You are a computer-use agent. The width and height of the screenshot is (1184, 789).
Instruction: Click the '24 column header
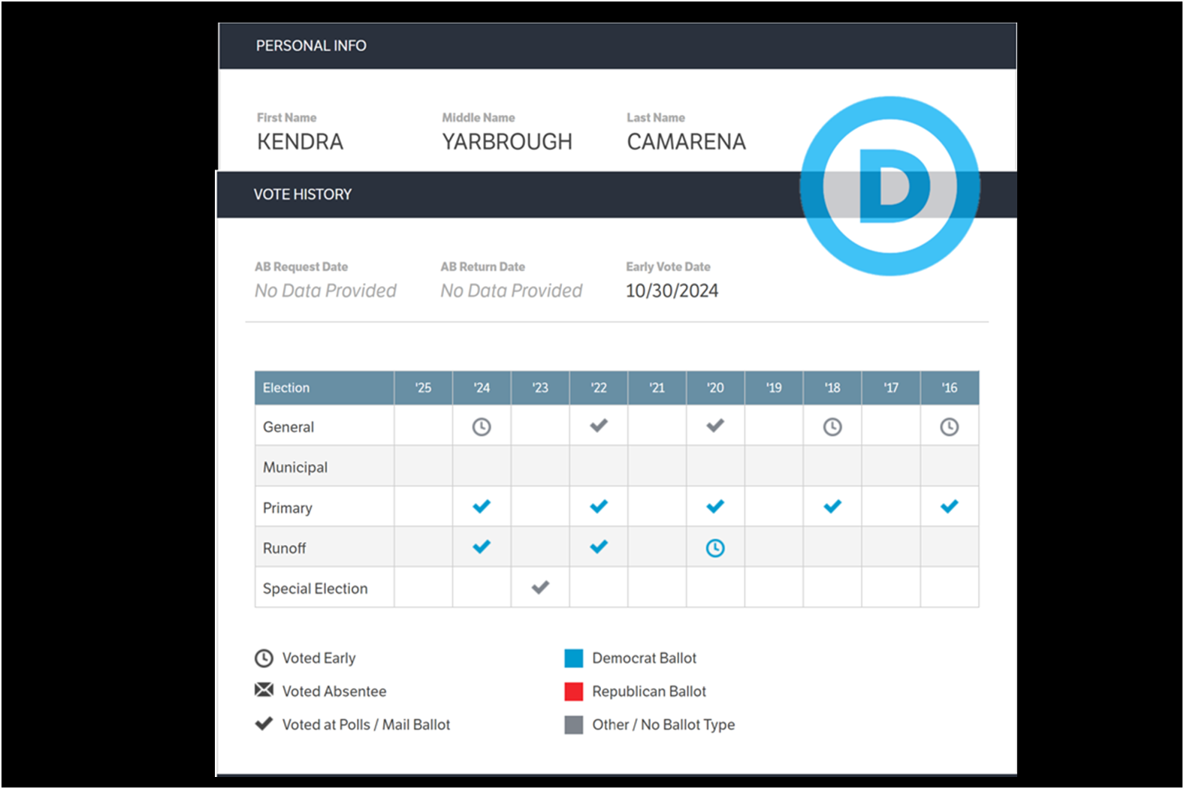point(482,388)
